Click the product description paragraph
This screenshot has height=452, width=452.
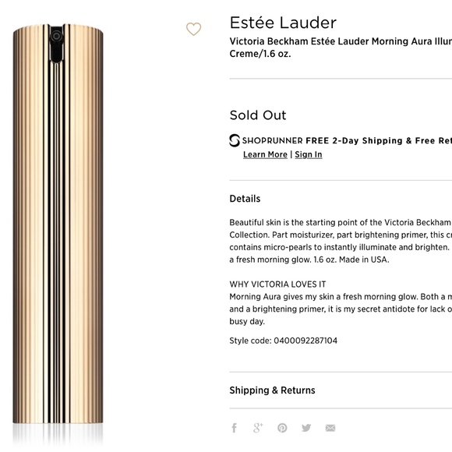[x=341, y=241]
